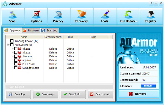Open the Scan Log tab

50,31
